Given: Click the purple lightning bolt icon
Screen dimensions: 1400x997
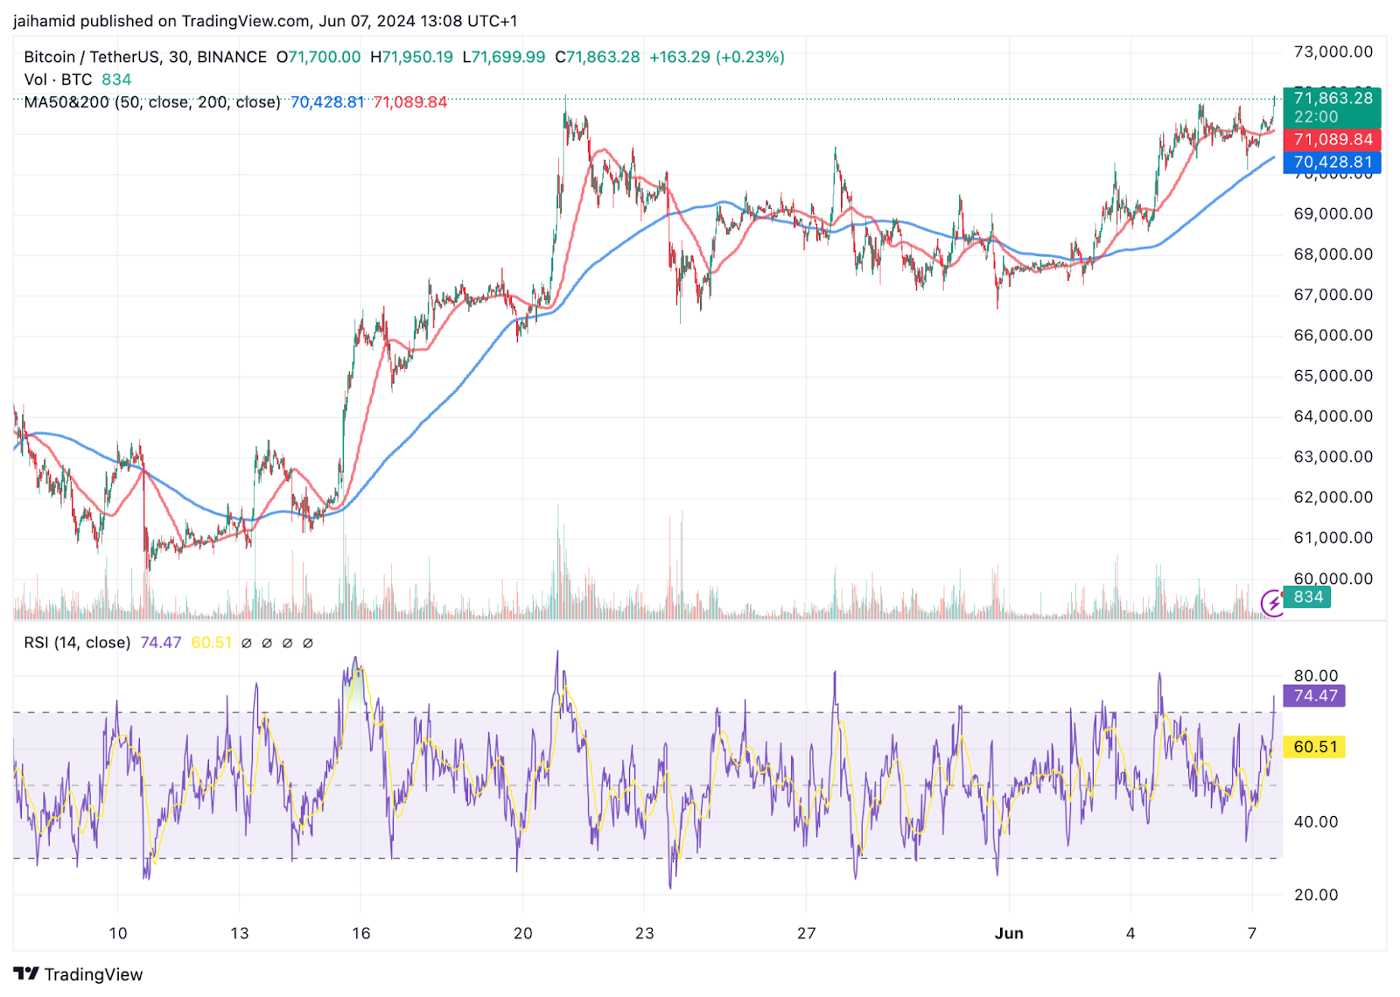Looking at the screenshot, I should [x=1272, y=603].
